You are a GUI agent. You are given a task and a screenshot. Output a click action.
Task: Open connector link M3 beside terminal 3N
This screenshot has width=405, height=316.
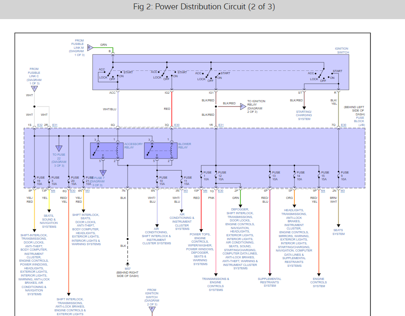click(x=186, y=191)
